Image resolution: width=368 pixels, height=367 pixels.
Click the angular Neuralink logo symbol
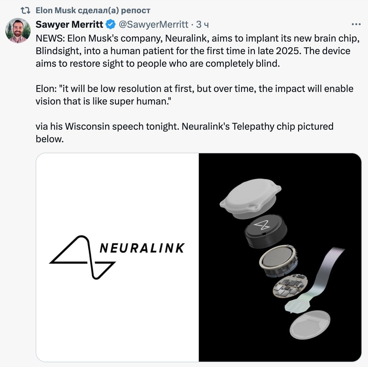click(82, 257)
